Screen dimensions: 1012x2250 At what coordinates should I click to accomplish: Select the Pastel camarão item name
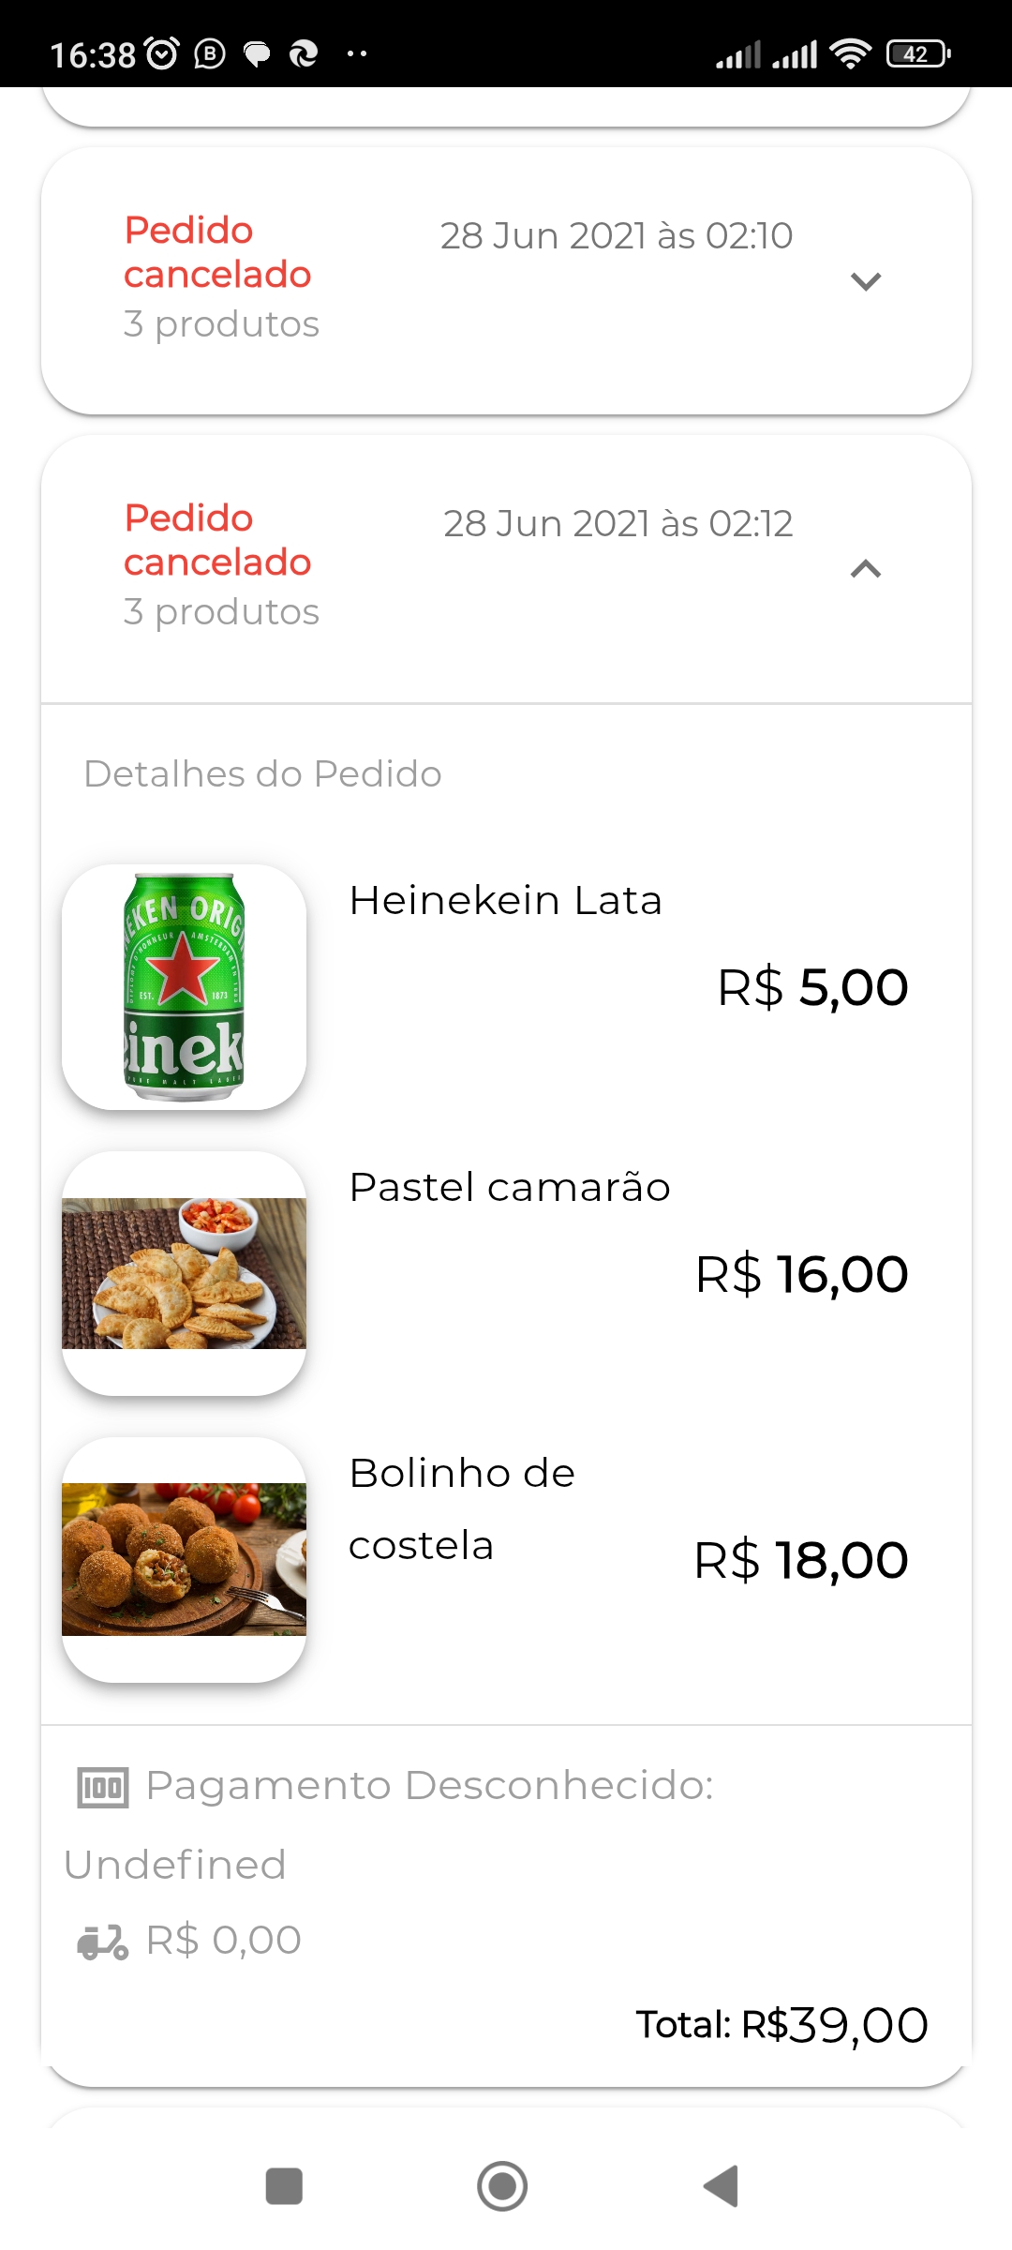[x=509, y=1188]
